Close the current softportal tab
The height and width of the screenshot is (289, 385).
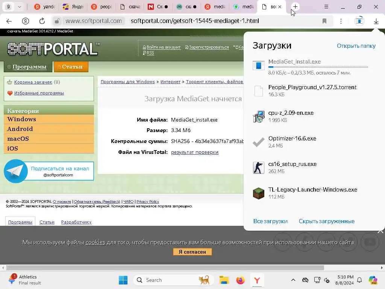pyautogui.click(x=280, y=7)
